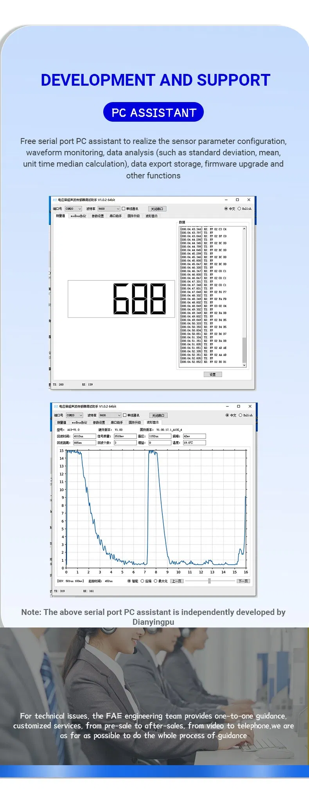Screen dimensions: 309x800
Task: Click app logo icon in the 688 reading window
Action: point(55,200)
